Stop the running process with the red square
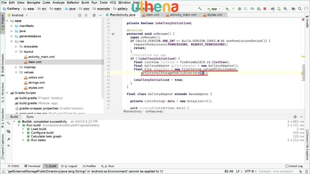Viewport: 310px width, 174px height. 265,9
